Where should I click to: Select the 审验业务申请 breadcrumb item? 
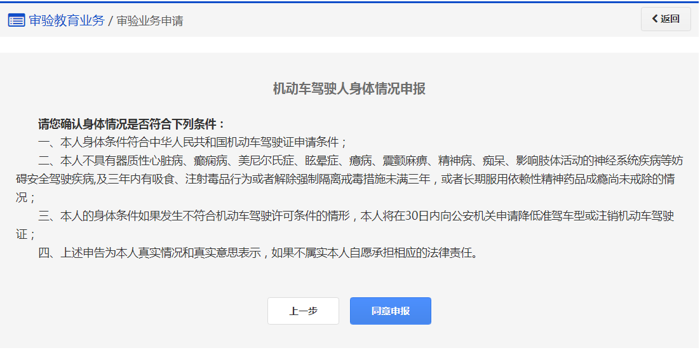pyautogui.click(x=150, y=21)
